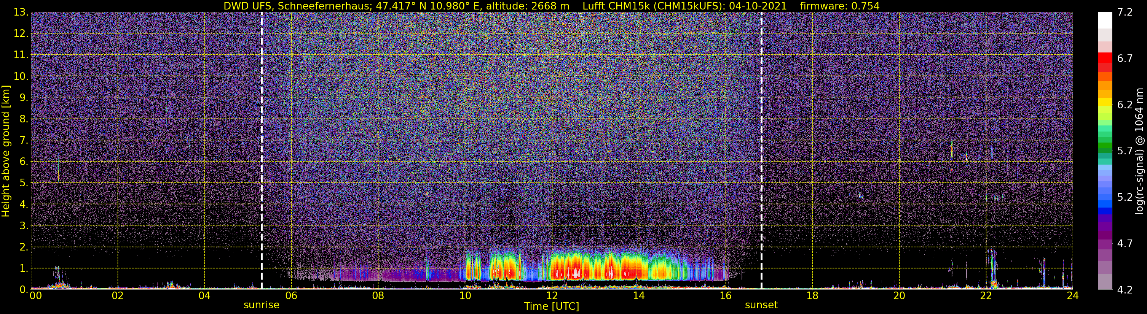Click the height axis tick label '13.'

pos(21,13)
